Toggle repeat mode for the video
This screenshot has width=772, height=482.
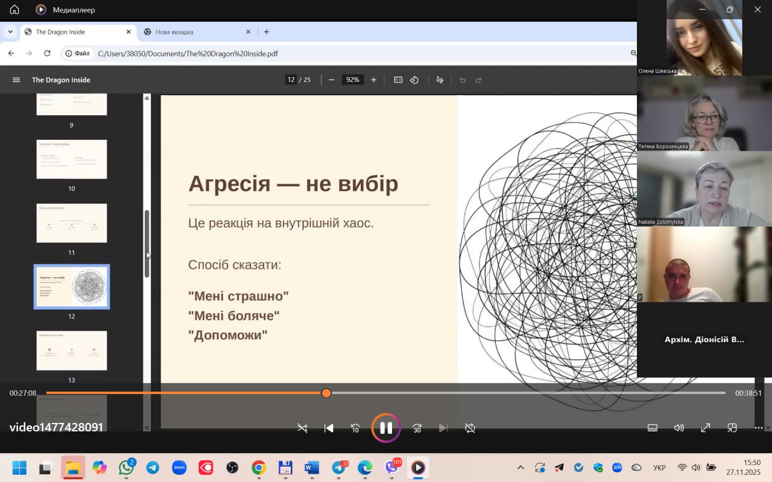pos(470,428)
